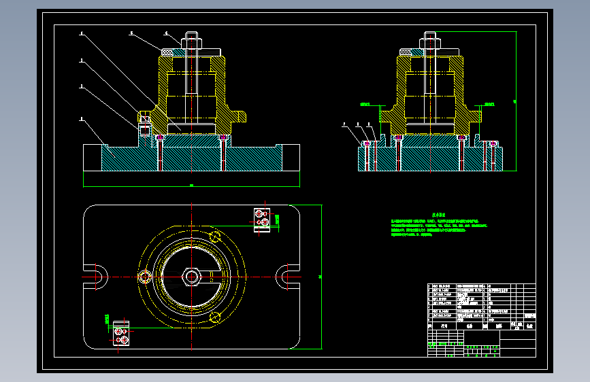
Task: Select the green vertical dimension beside plan view
Action: point(321,277)
